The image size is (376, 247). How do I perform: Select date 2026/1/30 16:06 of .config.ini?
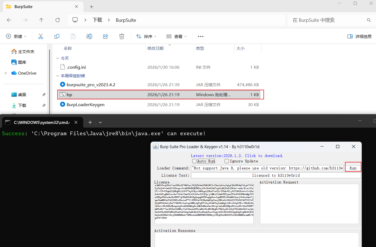pyautogui.click(x=163, y=67)
